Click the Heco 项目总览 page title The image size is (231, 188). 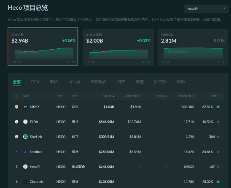coord(28,8)
